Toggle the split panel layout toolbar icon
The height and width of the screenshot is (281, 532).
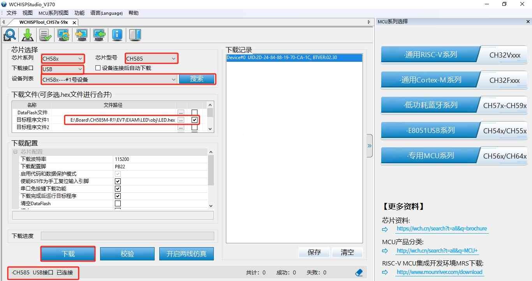(x=135, y=35)
